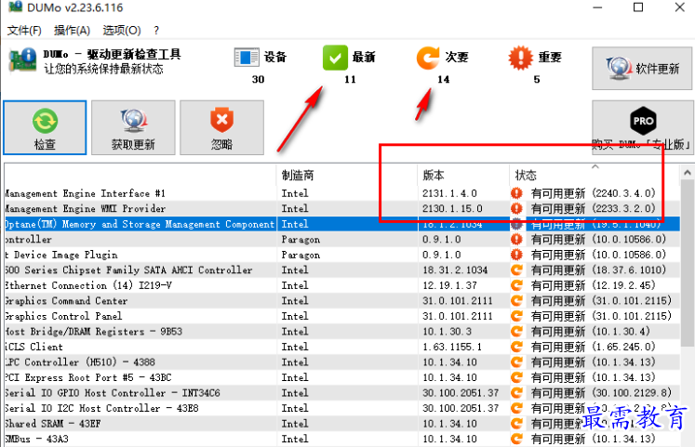Select Graphics Command Center row
Image resolution: width=695 pixels, height=447 pixels.
point(342,301)
